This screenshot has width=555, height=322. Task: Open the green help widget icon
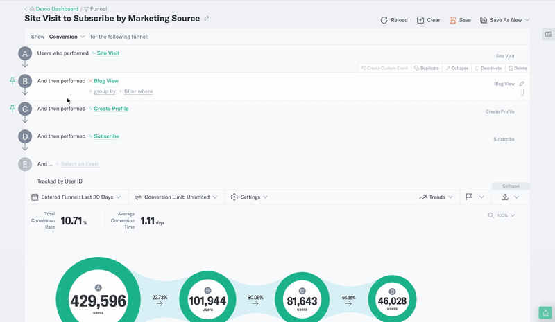pyautogui.click(x=545, y=313)
